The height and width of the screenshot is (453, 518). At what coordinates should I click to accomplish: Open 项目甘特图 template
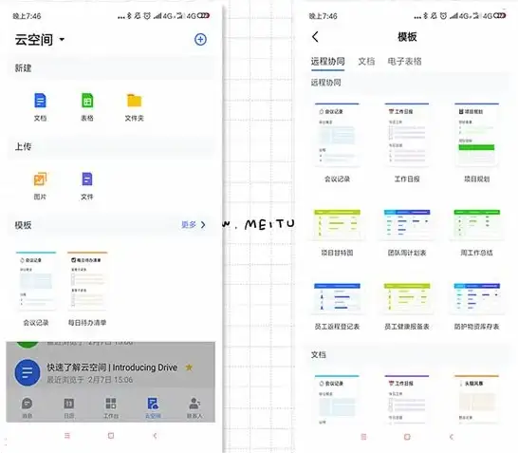pos(337,233)
